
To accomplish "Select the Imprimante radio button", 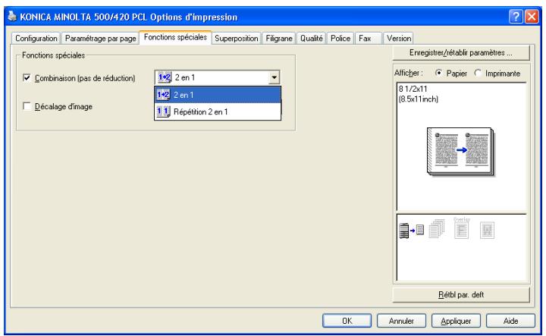I will tap(478, 73).
